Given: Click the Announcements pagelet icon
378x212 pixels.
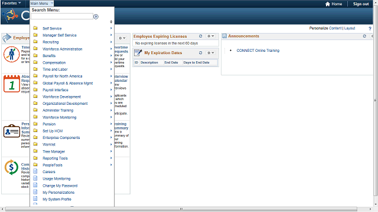Looking at the screenshot, I should click(224, 36).
